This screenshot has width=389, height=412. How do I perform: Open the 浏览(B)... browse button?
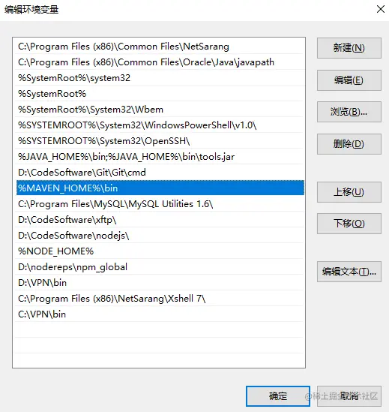349,112
